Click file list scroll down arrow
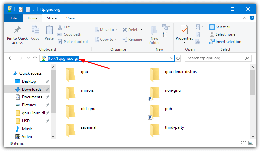The height and width of the screenshot is (151, 260). pyautogui.click(x=253, y=137)
